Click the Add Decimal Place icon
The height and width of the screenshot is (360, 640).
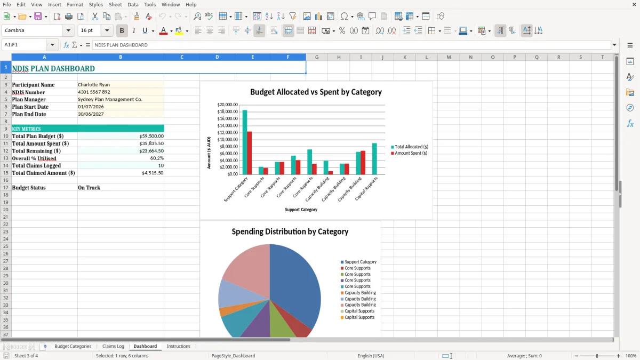380,31
